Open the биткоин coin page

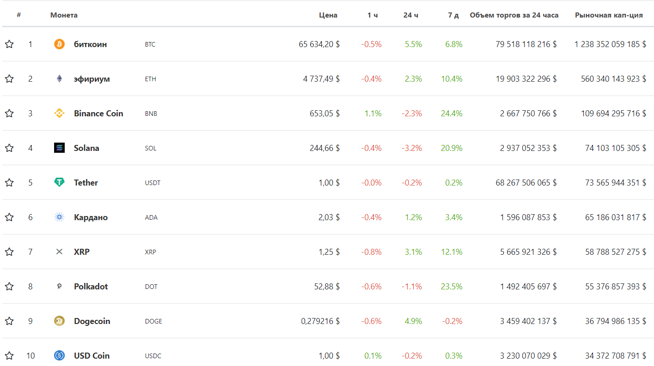90,44
